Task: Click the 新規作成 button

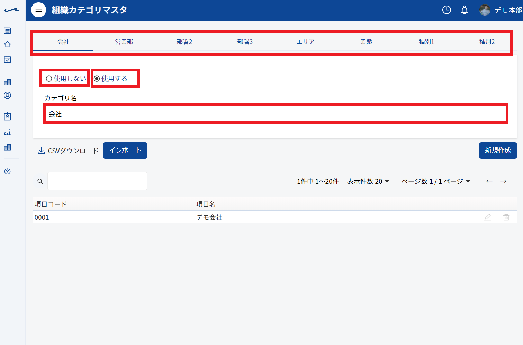Action: point(498,151)
